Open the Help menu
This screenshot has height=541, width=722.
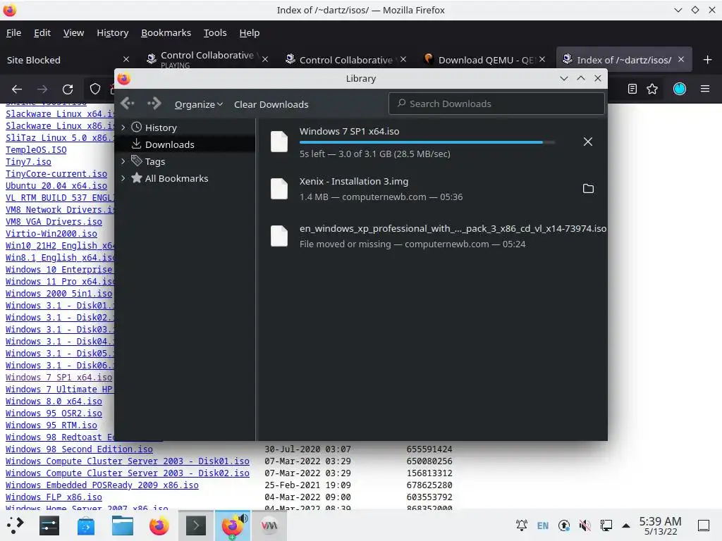250,32
